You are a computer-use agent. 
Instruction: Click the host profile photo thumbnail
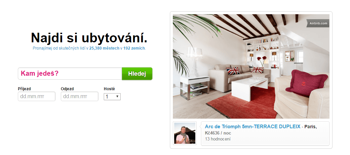(185, 133)
